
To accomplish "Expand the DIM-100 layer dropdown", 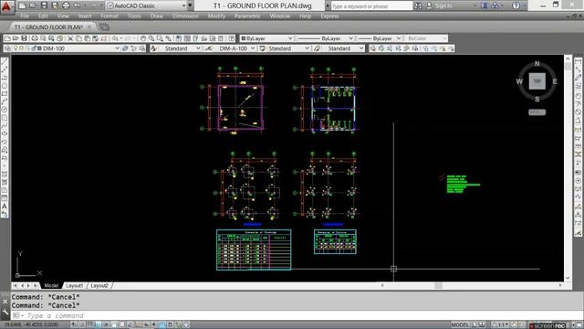I will point(117,48).
